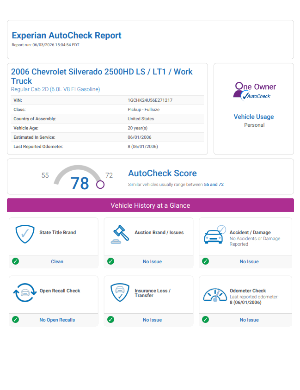The image size is (300, 390).
Task: Click the AutoCheck Score heading
Action: click(x=162, y=173)
